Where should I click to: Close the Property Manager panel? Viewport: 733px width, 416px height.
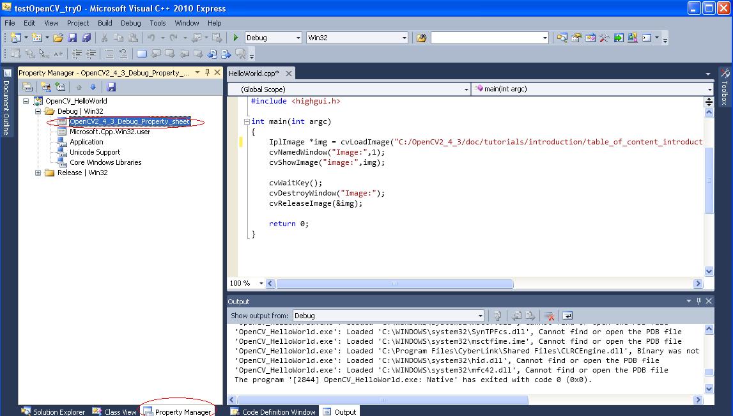click(x=217, y=72)
